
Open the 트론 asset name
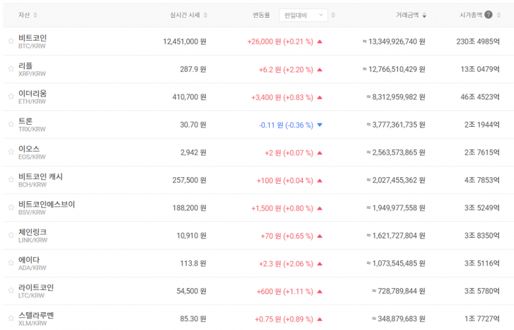pos(26,121)
